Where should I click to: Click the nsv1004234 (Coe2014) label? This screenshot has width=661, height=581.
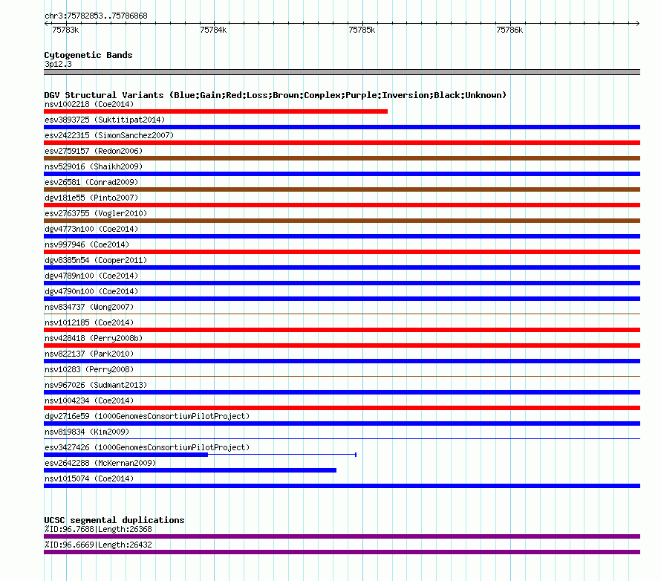pos(89,400)
